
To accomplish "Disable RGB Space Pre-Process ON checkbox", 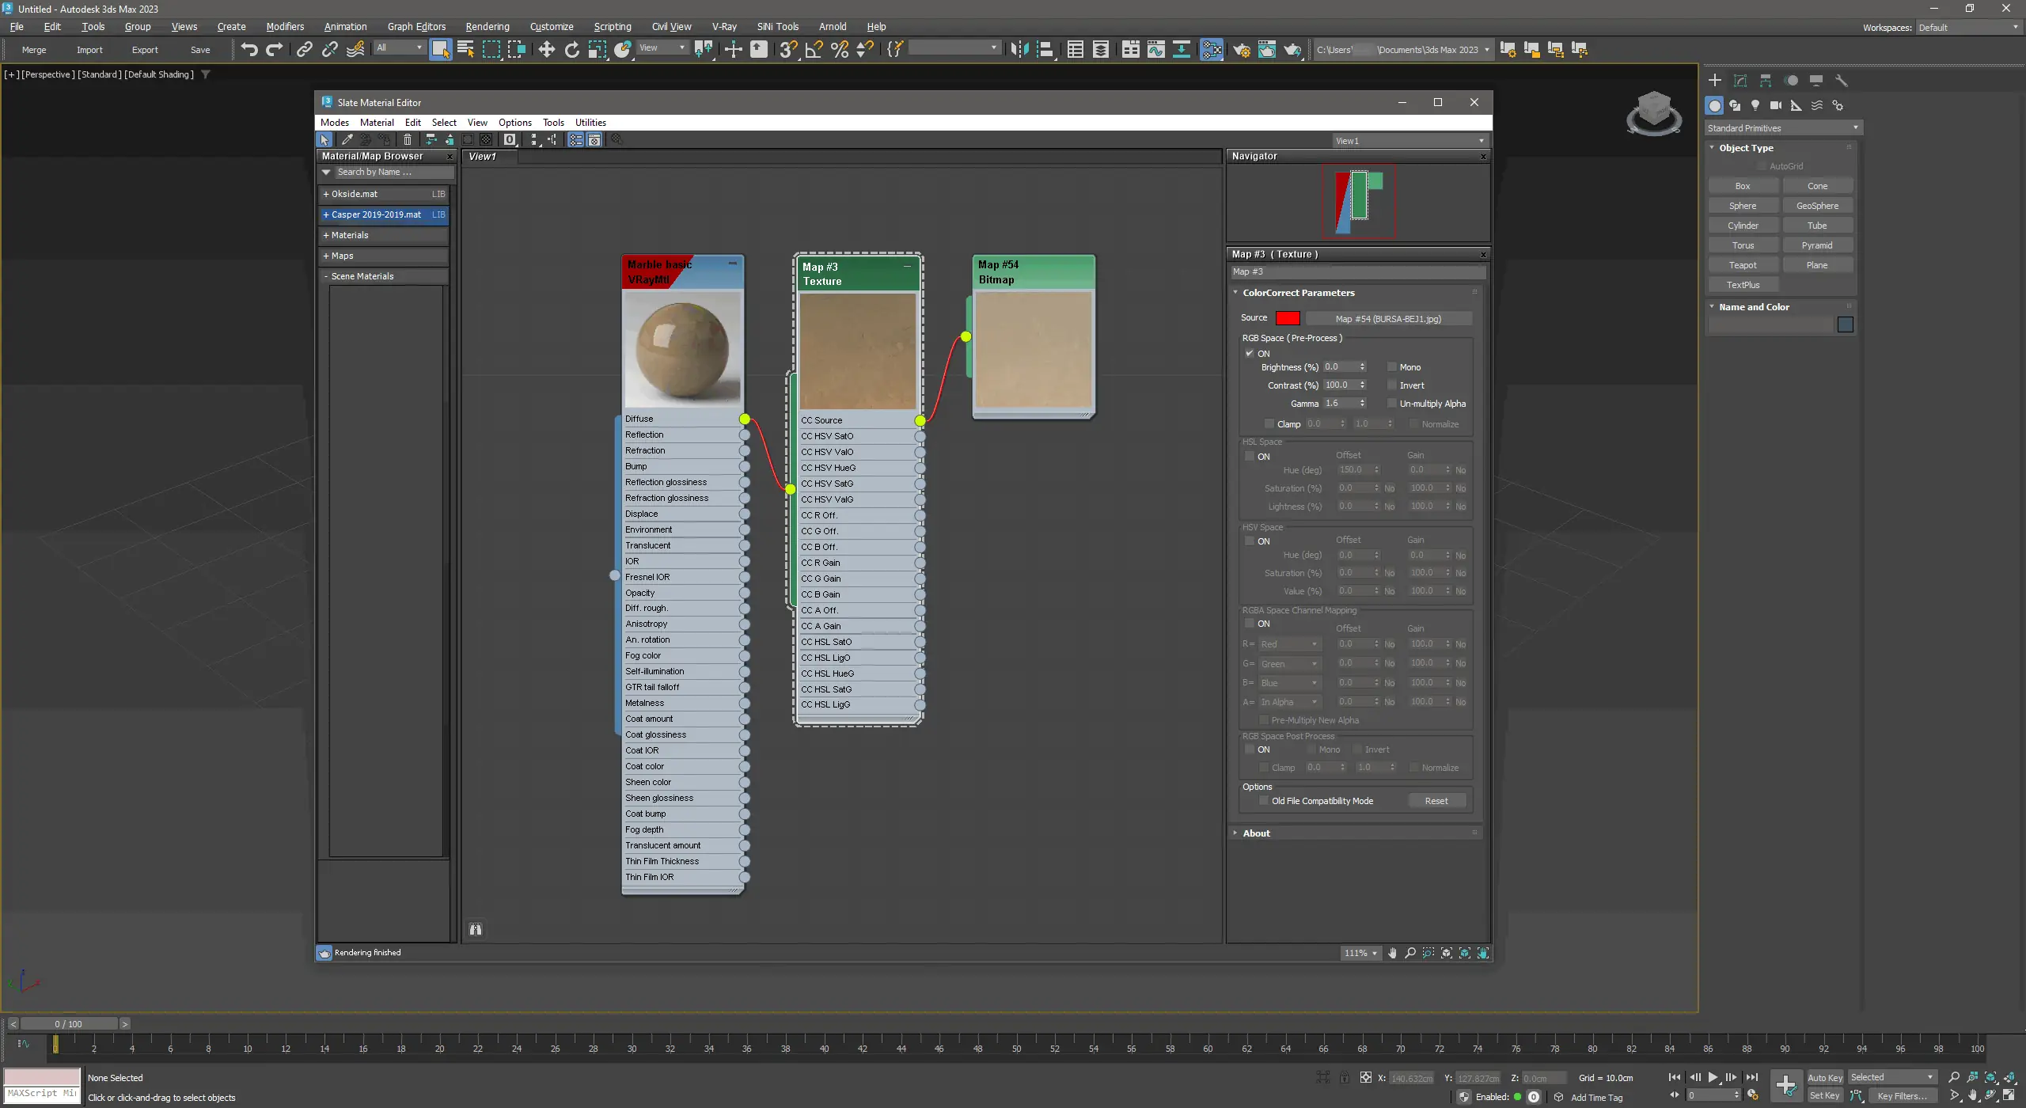I will point(1250,353).
